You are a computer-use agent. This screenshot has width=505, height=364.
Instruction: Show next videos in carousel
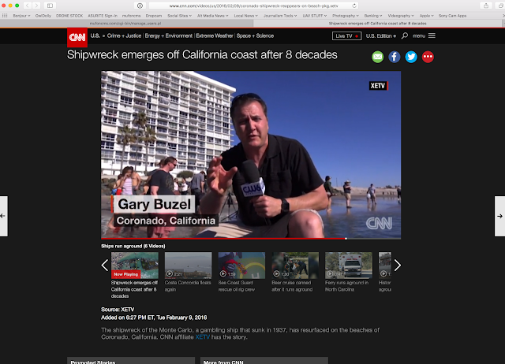point(398,266)
